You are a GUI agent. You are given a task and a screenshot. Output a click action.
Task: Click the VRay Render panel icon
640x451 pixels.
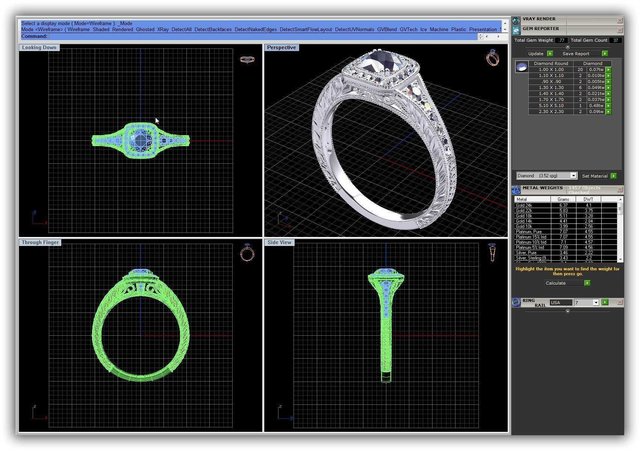tap(516, 20)
